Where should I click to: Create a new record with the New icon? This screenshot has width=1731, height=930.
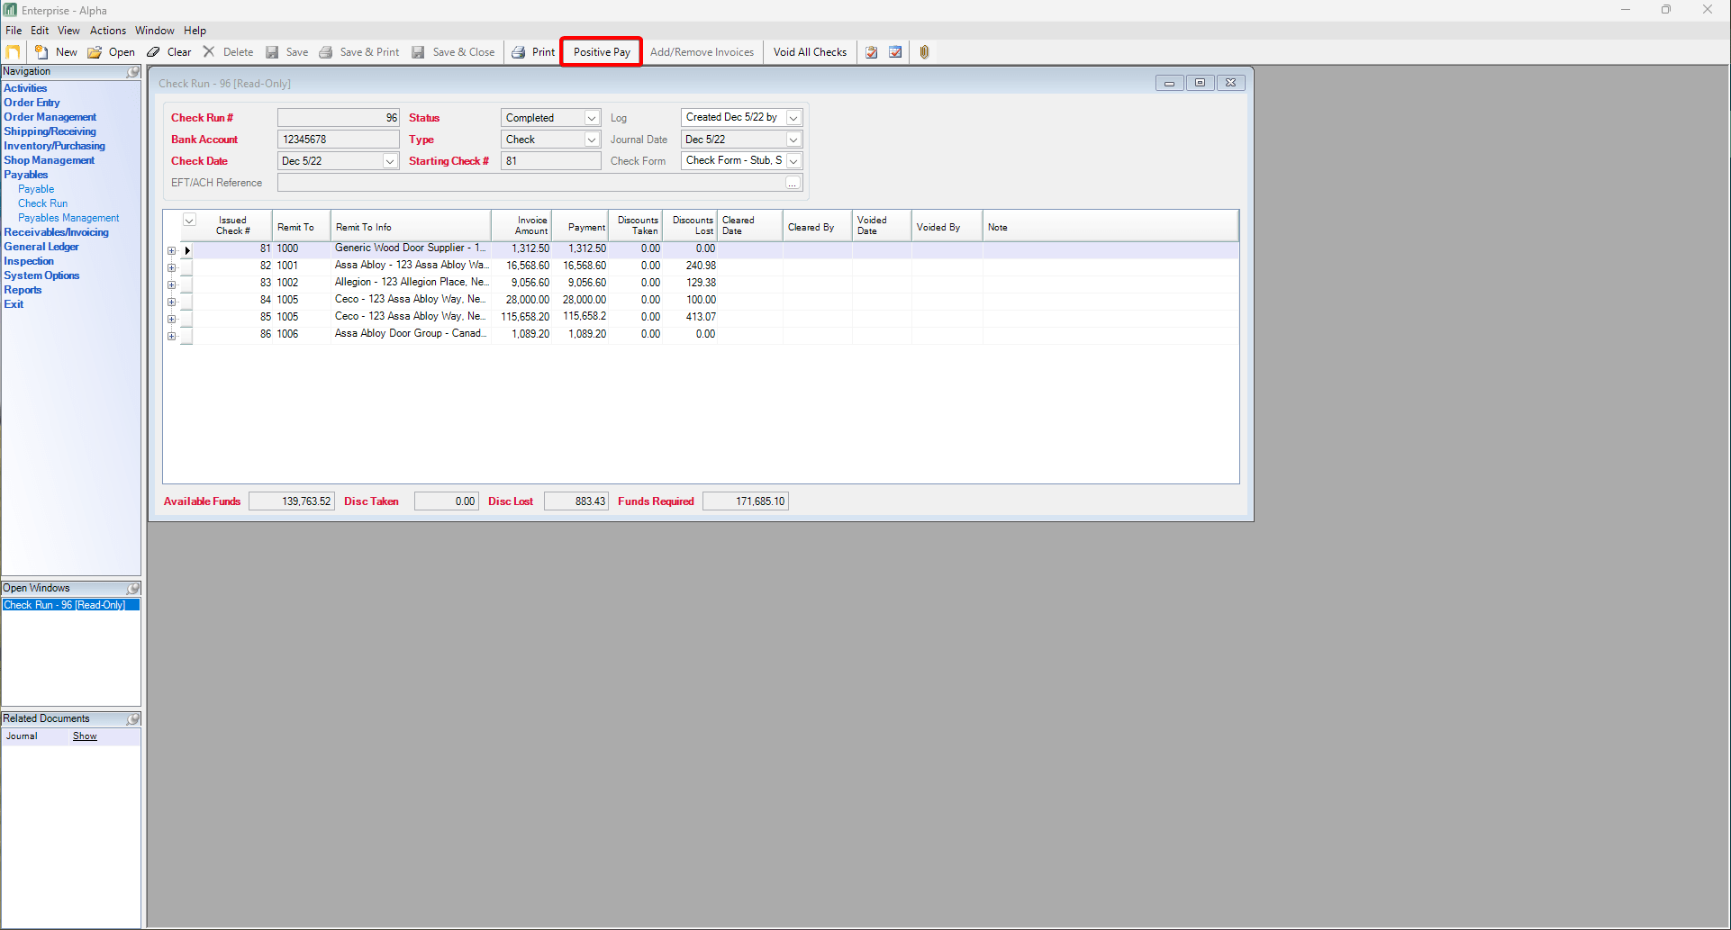click(42, 51)
